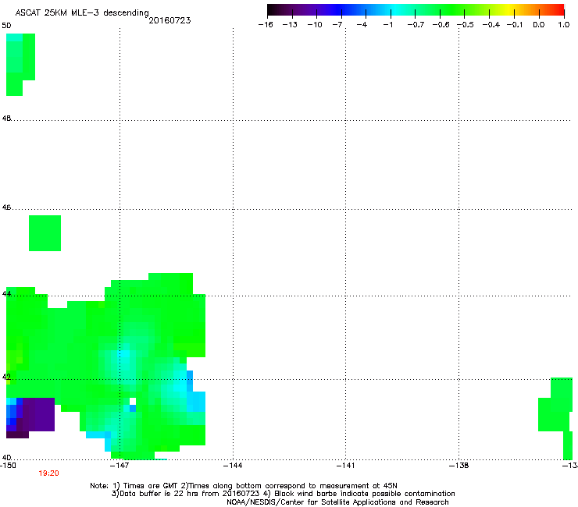Click the longitude label -144
578x507 pixels.
(233, 466)
